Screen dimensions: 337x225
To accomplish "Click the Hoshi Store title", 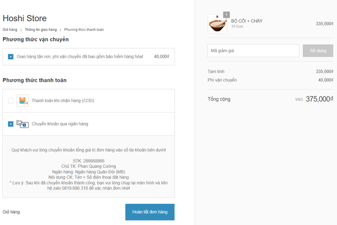I will click(25, 19).
